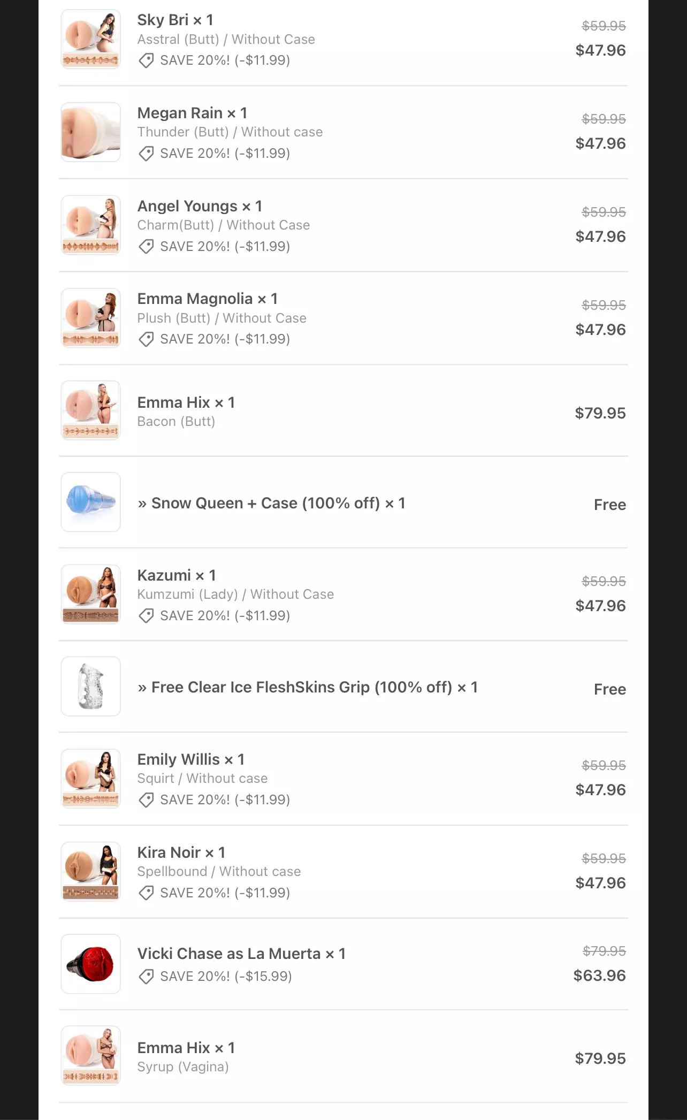The width and height of the screenshot is (687, 1120).
Task: Click the discount tag icon under Kira Noir
Action: (x=146, y=893)
